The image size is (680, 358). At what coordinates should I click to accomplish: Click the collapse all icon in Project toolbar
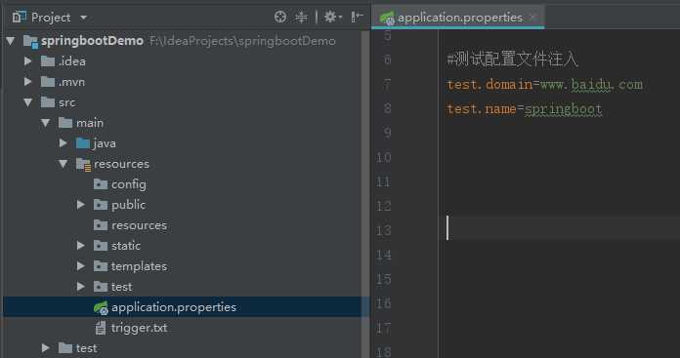[x=301, y=17]
